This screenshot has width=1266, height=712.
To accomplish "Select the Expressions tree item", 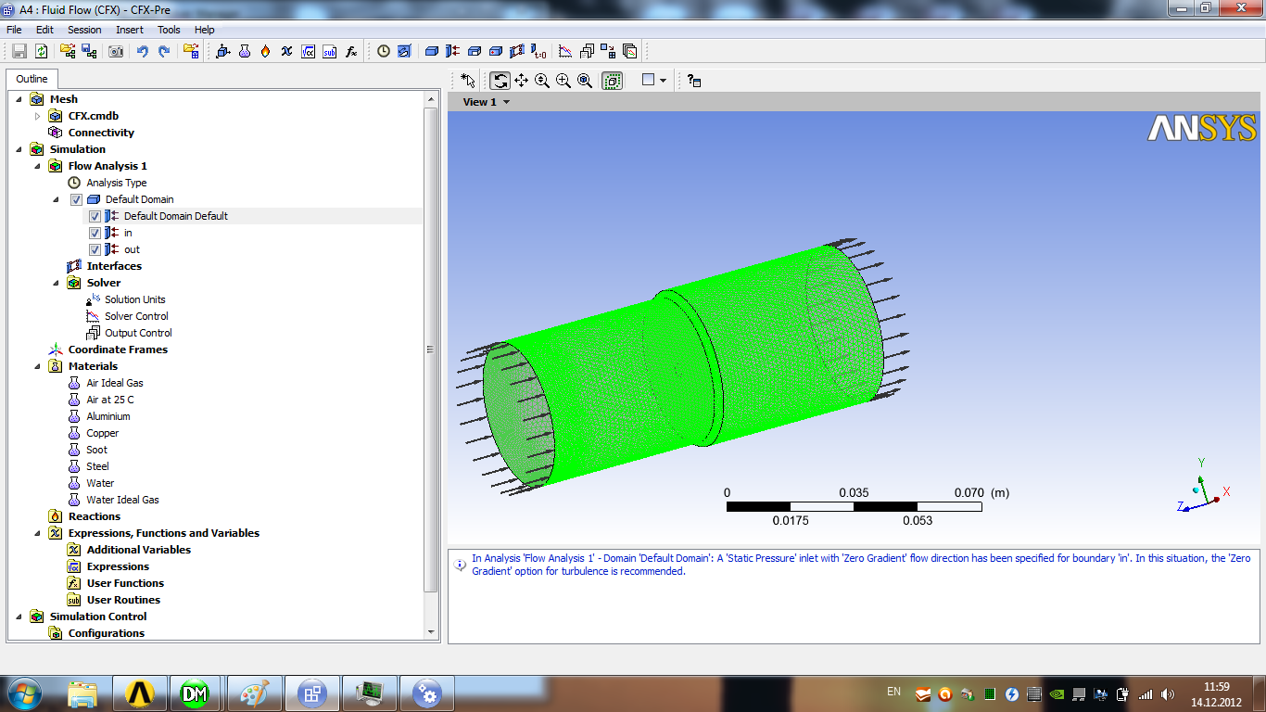I will (x=118, y=566).
